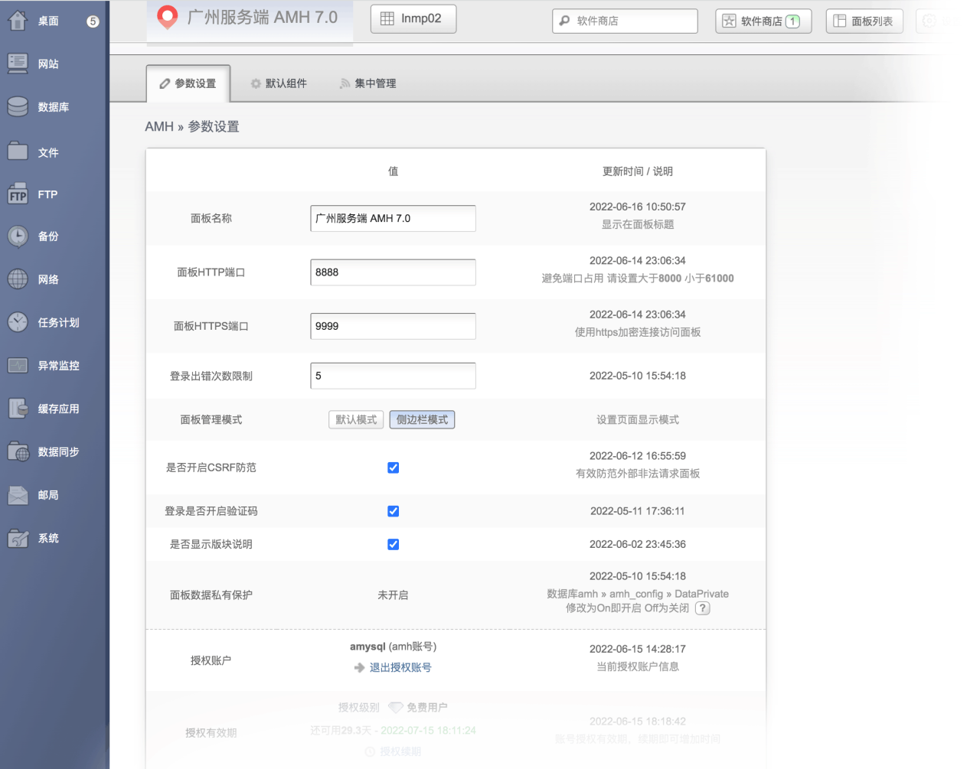Image resolution: width=980 pixels, height=769 pixels.
Task: Open the 桌面 (Desktop) sidebar icon
Action: click(17, 21)
